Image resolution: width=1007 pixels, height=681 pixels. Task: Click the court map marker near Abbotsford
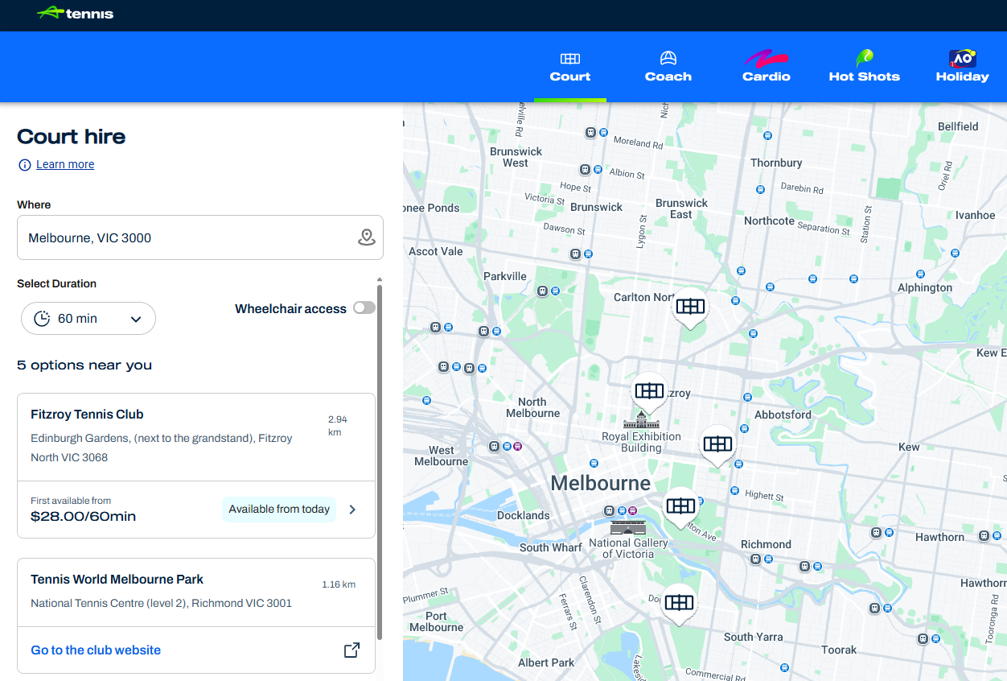(x=717, y=444)
